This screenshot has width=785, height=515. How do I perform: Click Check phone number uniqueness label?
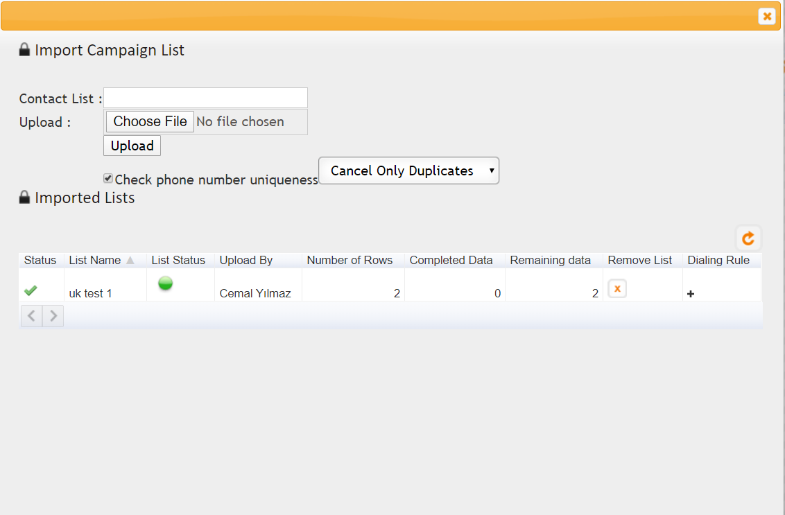click(216, 180)
